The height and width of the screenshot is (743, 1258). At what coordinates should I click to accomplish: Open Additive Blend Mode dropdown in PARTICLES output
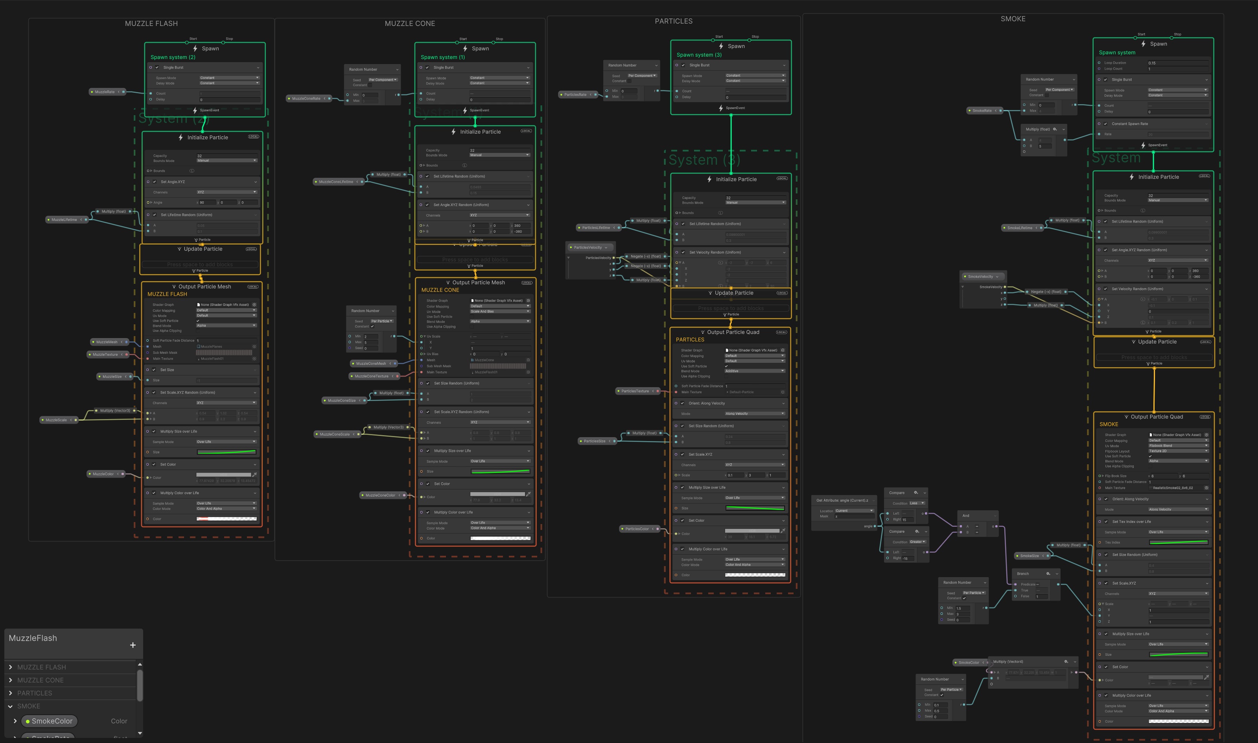point(755,371)
